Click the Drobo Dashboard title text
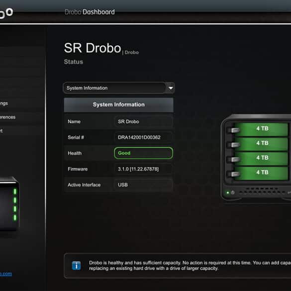 click(x=90, y=12)
